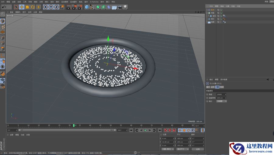
Task: Adjust the Y position 12.28 cm stepper
Action: 173,142
